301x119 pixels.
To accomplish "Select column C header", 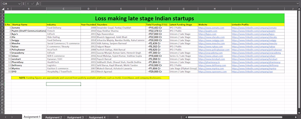I will click(63, 9).
